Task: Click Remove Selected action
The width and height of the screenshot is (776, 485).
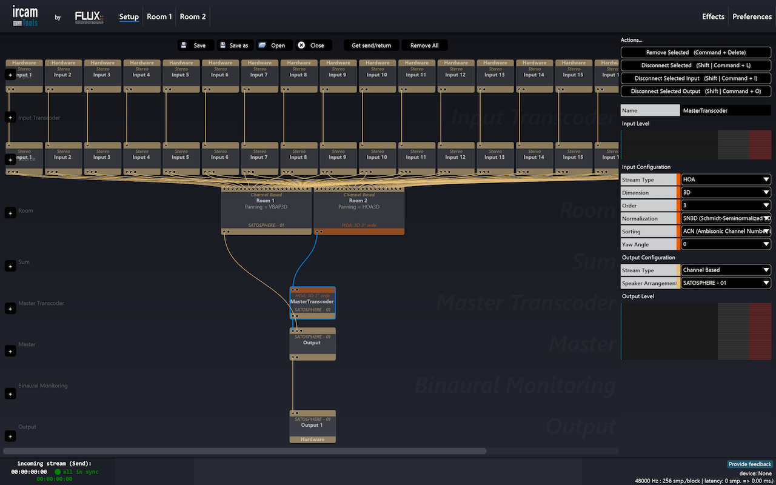Action: click(x=696, y=53)
